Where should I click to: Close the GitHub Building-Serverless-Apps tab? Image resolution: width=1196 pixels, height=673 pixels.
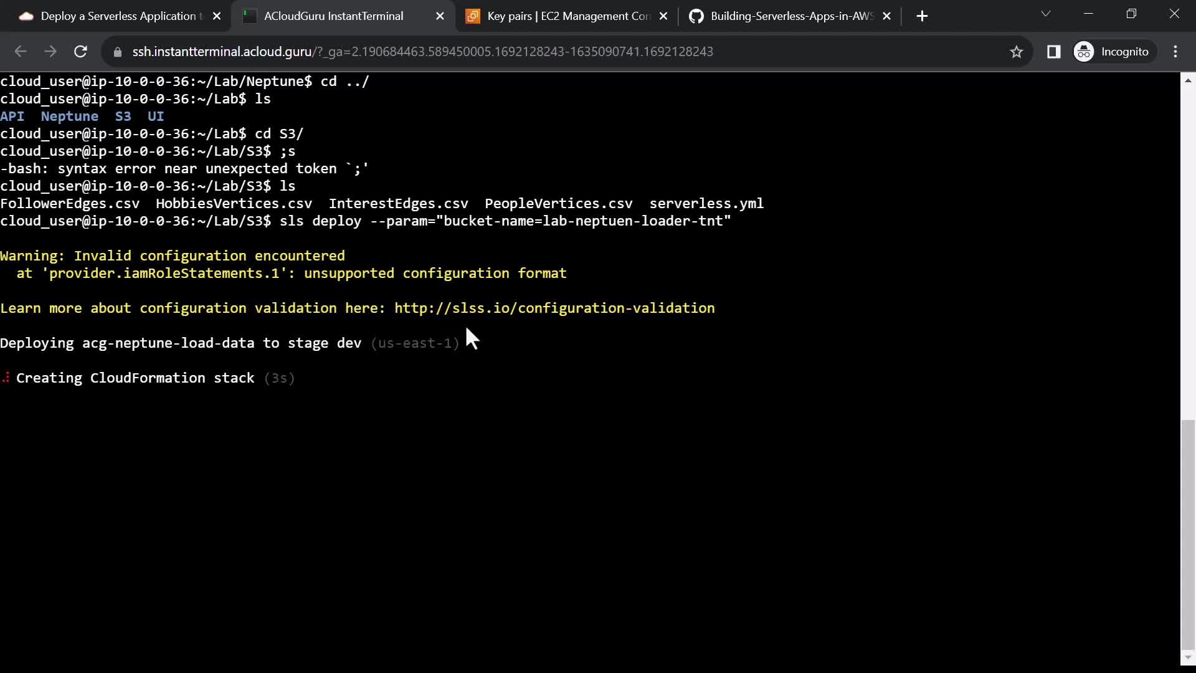tap(887, 16)
